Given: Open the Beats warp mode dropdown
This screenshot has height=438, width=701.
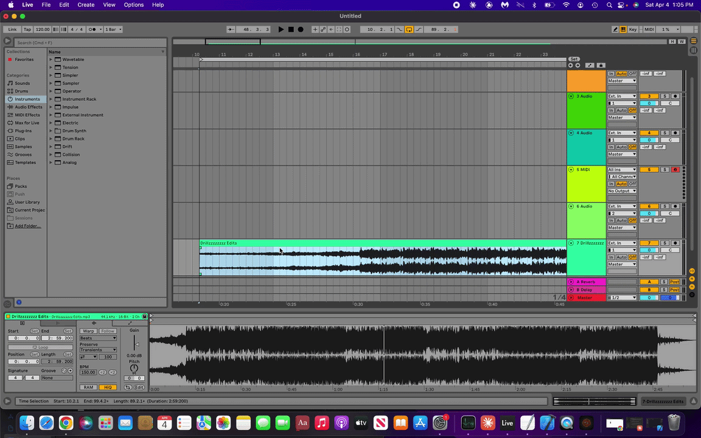Looking at the screenshot, I should (x=97, y=338).
